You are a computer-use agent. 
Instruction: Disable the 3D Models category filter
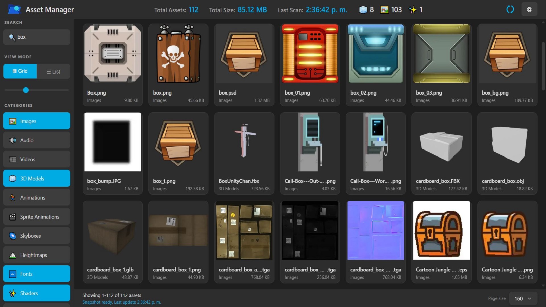point(37,179)
